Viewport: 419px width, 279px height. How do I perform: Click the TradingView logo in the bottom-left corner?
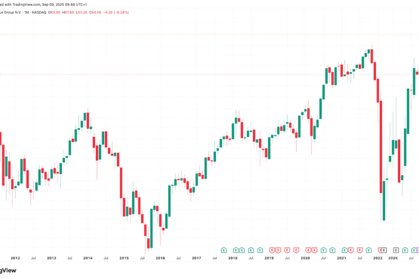[x=8, y=271]
